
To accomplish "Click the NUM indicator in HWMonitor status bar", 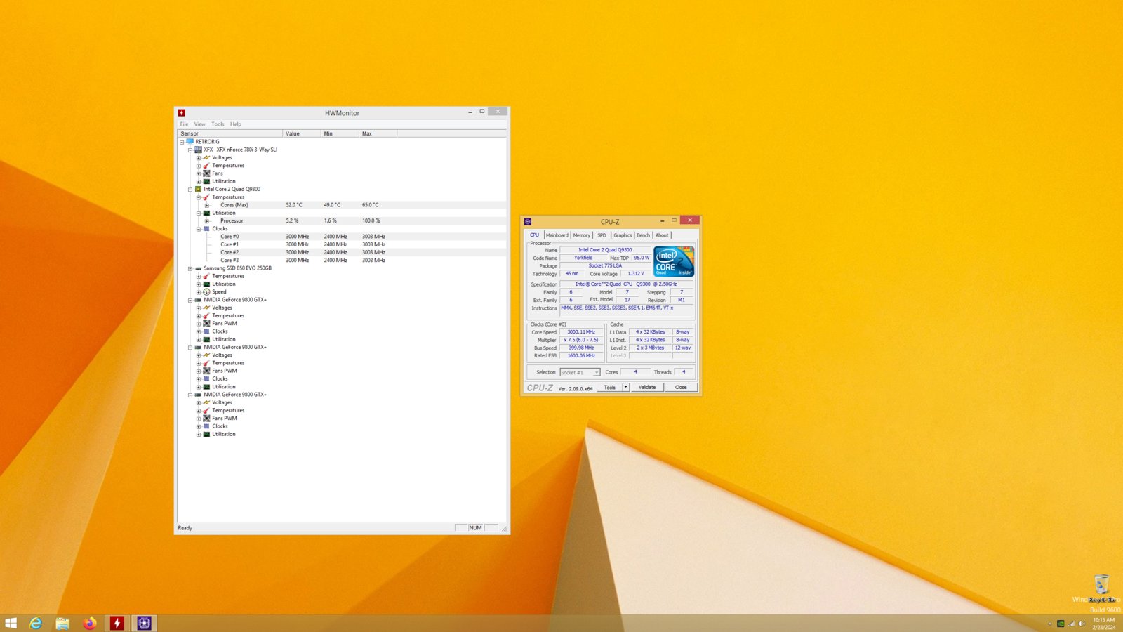I will click(476, 528).
